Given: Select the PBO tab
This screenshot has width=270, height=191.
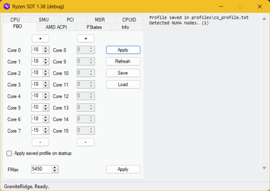Looking at the screenshot, I should point(19,27).
